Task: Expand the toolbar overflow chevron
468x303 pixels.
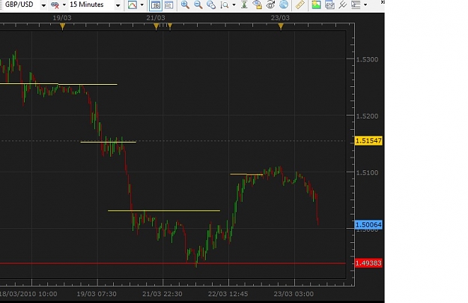Action: [x=383, y=2]
